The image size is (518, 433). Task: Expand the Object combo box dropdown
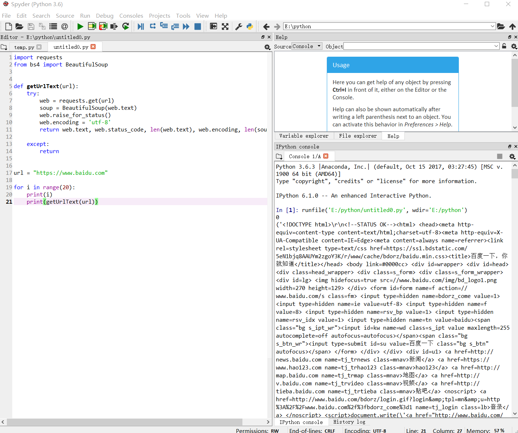point(496,46)
